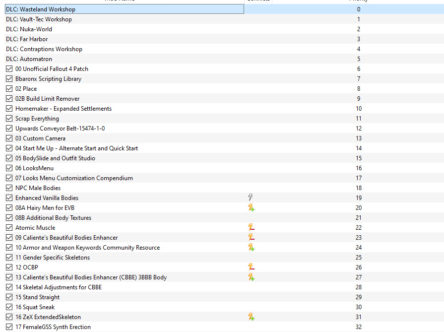The image size is (444, 332).
Task: Uncheck 02B Build Limit Remover
Action: click(9, 99)
